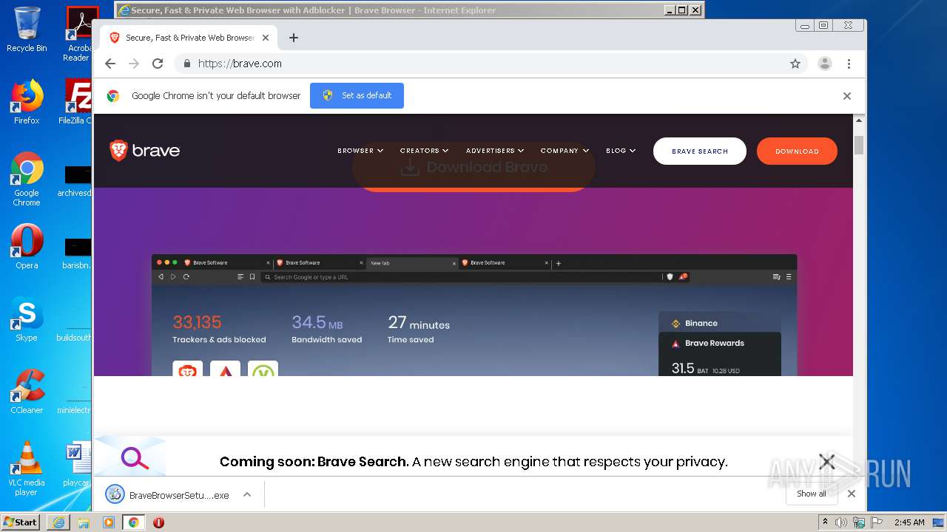
Task: Open Chrome profile avatar
Action: click(x=825, y=64)
